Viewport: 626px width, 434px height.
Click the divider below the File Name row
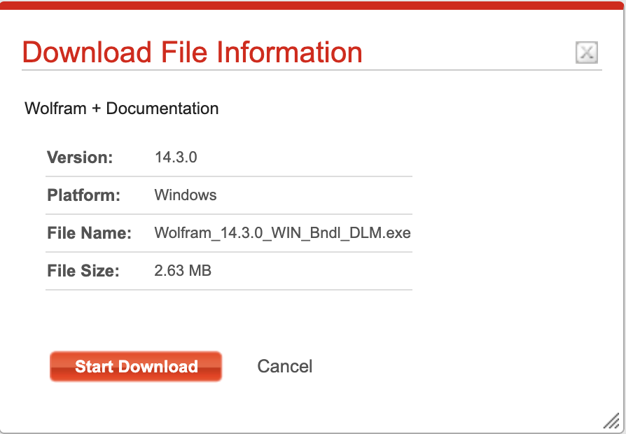pos(229,252)
